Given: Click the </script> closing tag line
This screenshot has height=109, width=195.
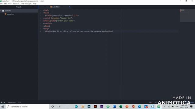Looking at the screenshot, I should [48, 23].
